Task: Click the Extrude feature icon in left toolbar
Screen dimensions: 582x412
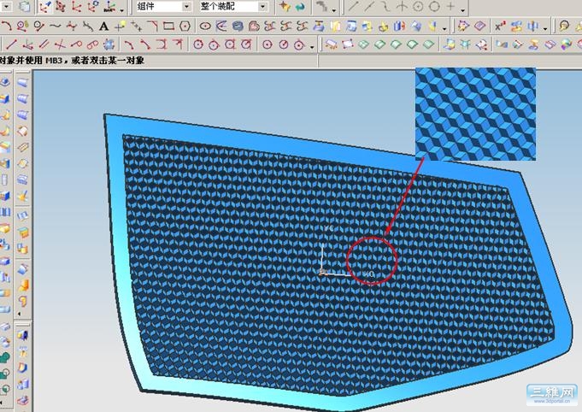Action: 5,98
